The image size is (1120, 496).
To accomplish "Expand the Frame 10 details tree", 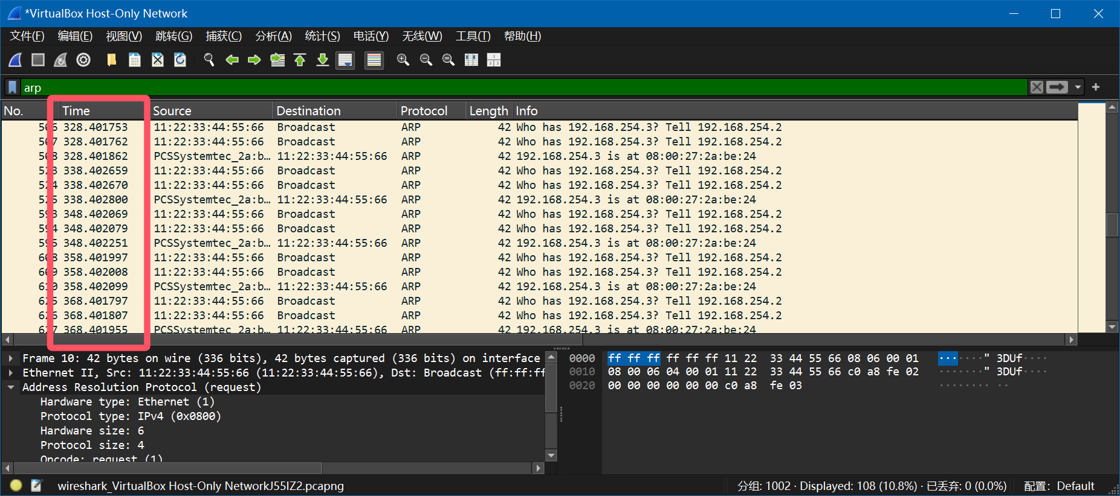I will click(x=11, y=358).
